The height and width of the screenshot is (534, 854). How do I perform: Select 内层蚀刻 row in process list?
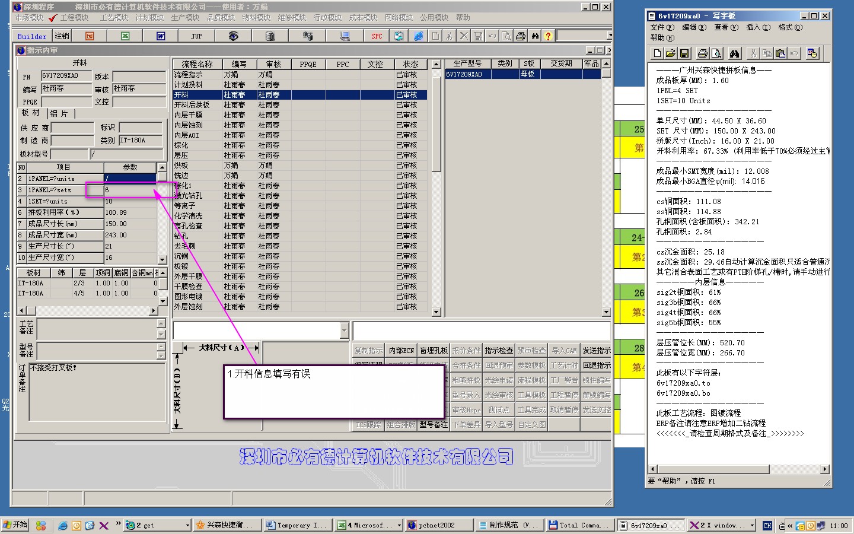point(299,125)
